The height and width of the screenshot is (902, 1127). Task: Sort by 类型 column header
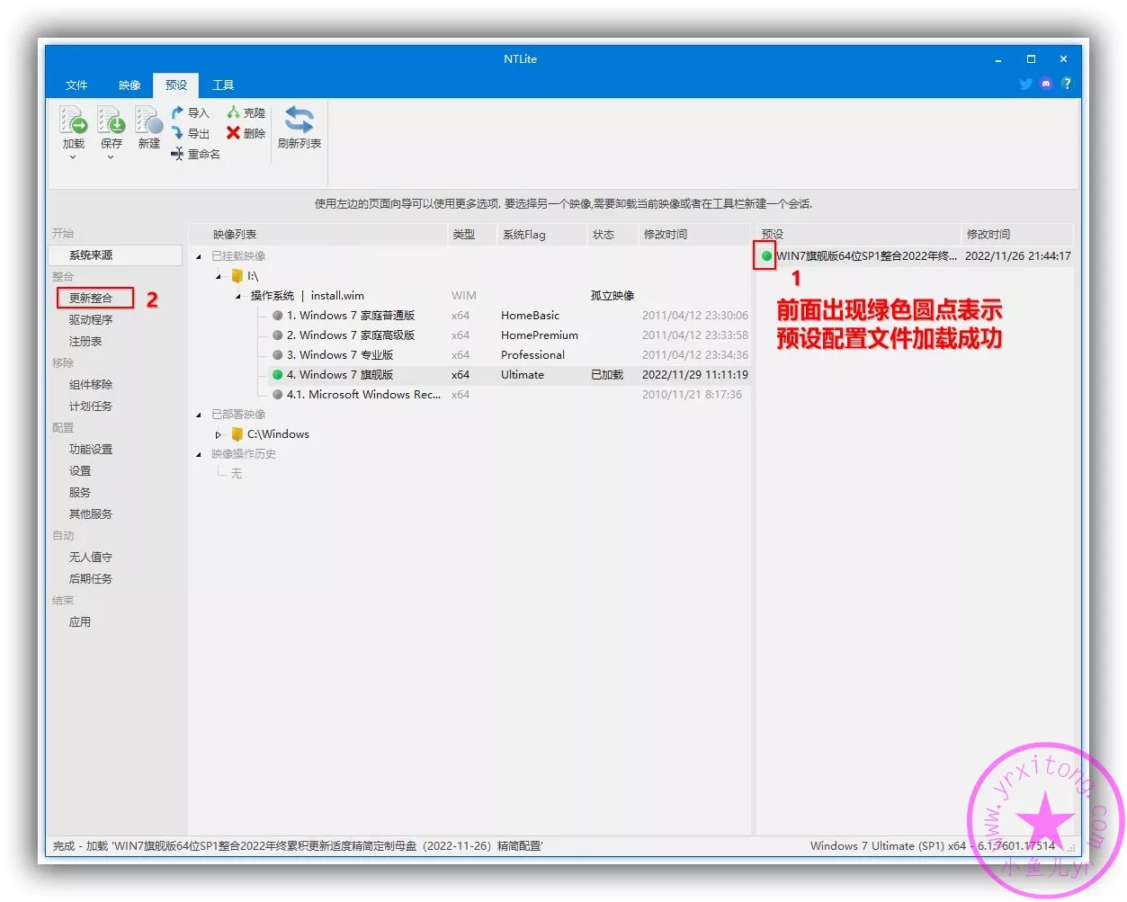coord(472,235)
